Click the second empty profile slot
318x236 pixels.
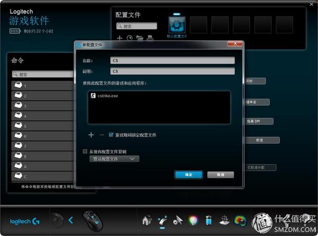(x=220, y=25)
